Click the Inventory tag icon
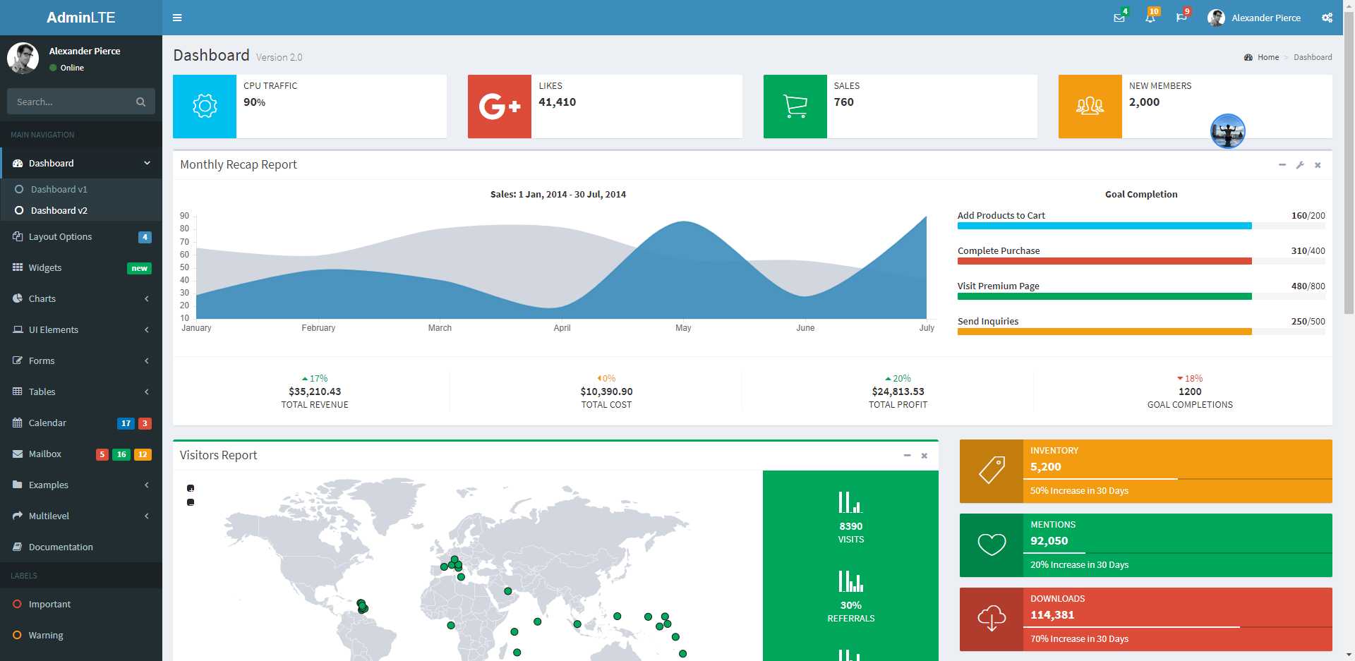Screen dimensions: 1355x661 click(x=992, y=471)
